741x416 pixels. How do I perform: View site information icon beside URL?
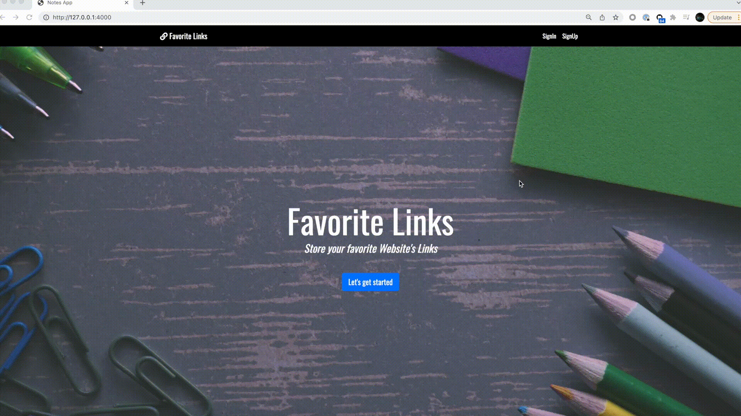coord(46,17)
